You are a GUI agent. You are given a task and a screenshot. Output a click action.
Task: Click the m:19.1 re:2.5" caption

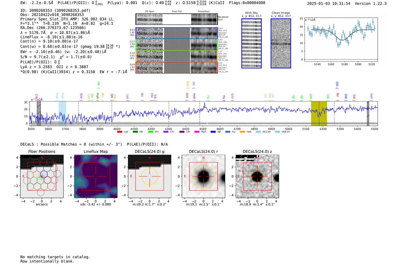(x=203, y=204)
